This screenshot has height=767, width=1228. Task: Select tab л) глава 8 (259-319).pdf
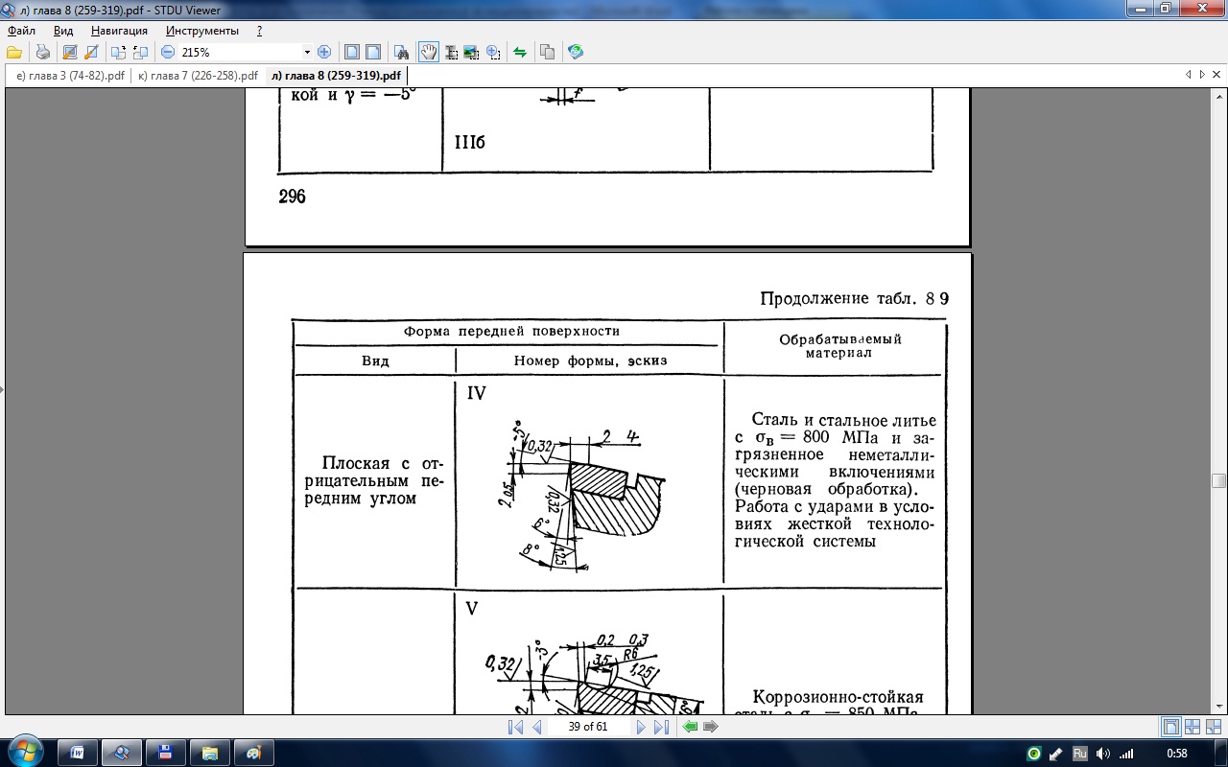(x=336, y=76)
